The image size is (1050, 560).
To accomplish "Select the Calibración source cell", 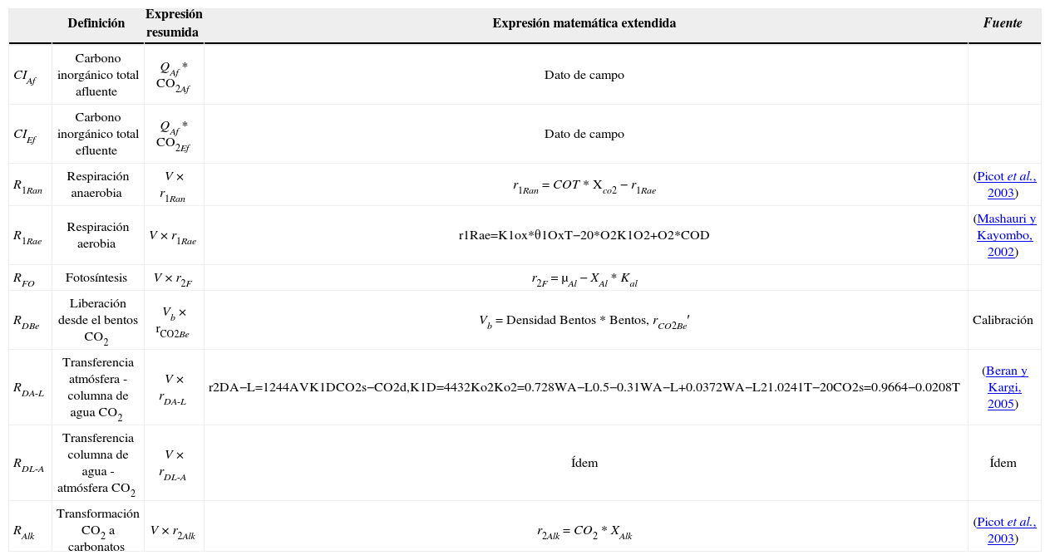I will 1003,321.
